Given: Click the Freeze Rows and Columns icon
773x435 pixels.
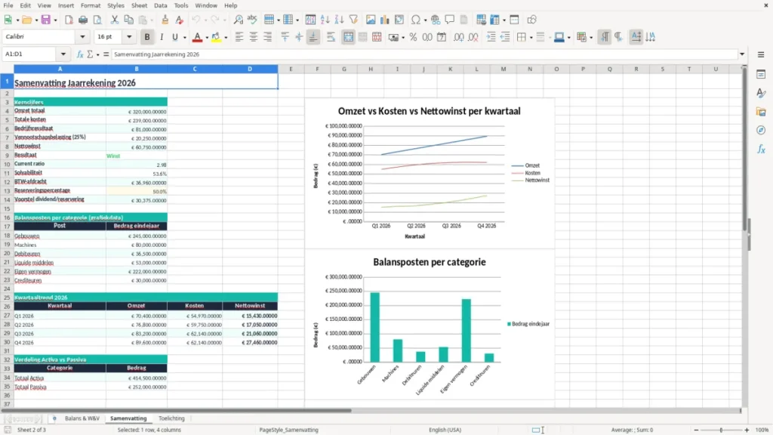Looking at the screenshot, I should pos(494,20).
